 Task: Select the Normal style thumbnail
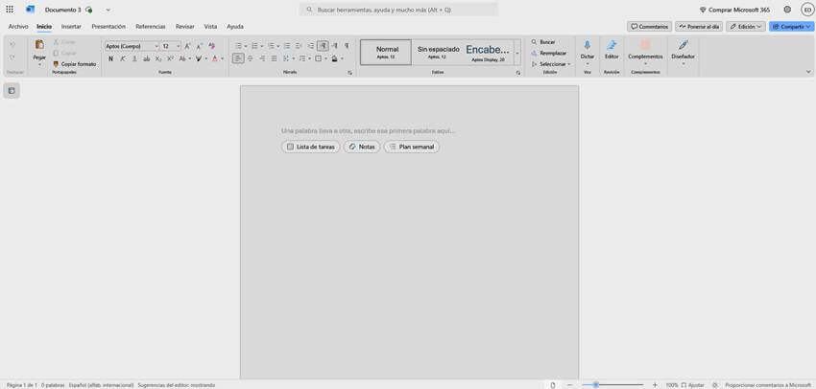coord(386,53)
